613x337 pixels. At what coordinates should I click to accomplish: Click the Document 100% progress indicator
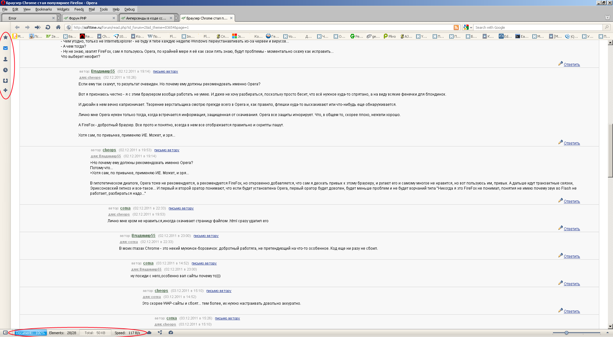(x=30, y=333)
